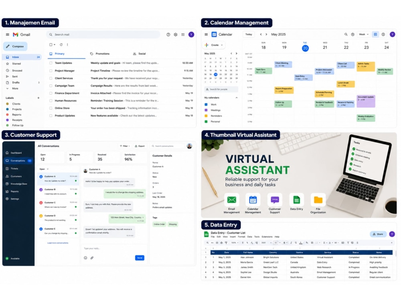401x301 pixels.
Task: Tick checkbox for Team Updates email
Action: [51, 63]
